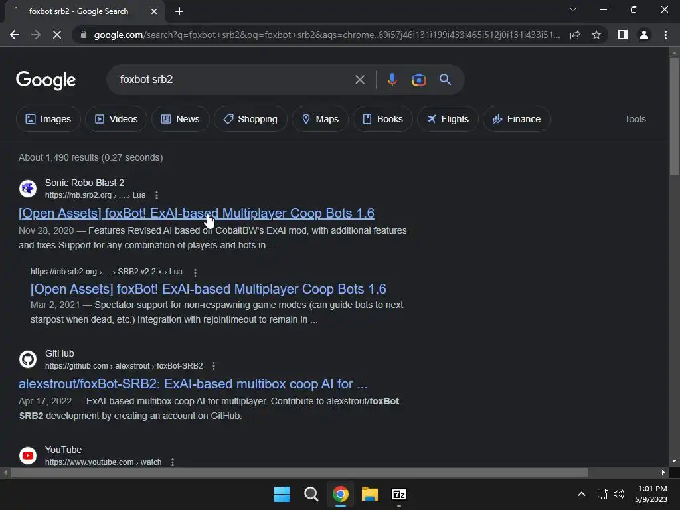Screen dimensions: 680x510
Task: Open options for the YouTube result
Action: [173, 462]
